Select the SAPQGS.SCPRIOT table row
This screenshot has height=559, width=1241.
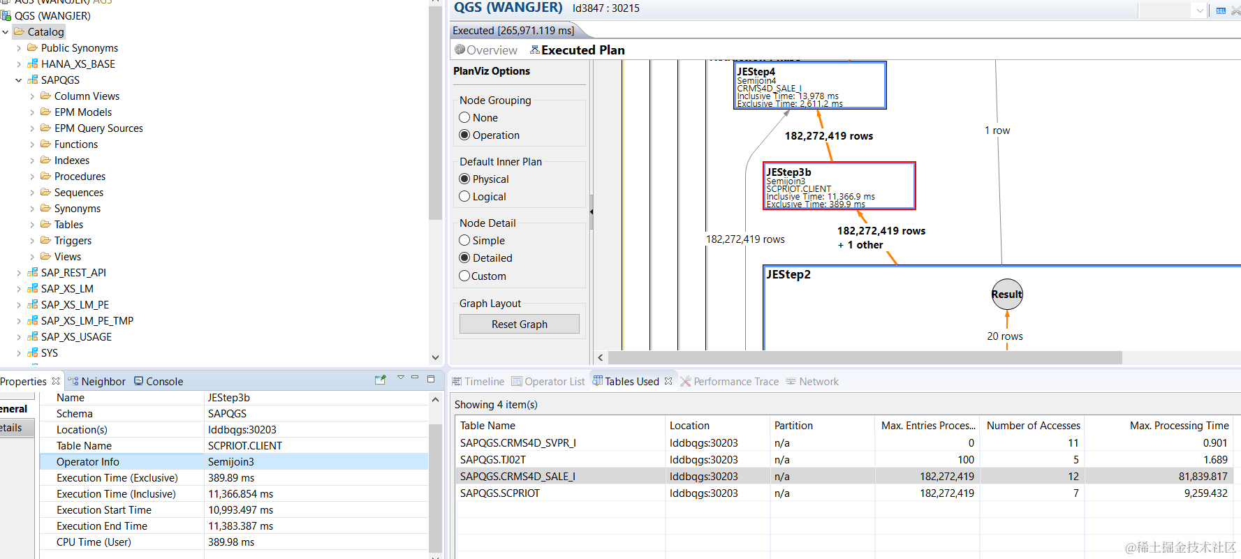(844, 493)
